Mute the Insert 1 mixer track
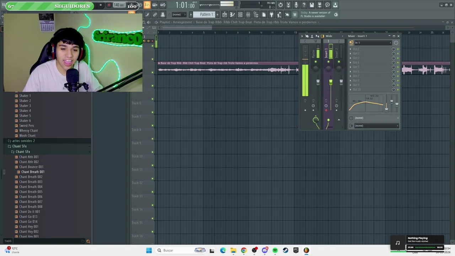Image resolution: width=455 pixels, height=256 pixels. click(328, 62)
